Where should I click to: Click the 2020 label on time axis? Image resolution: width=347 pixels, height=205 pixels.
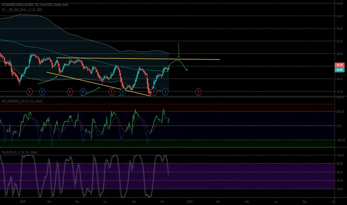coord(190,202)
